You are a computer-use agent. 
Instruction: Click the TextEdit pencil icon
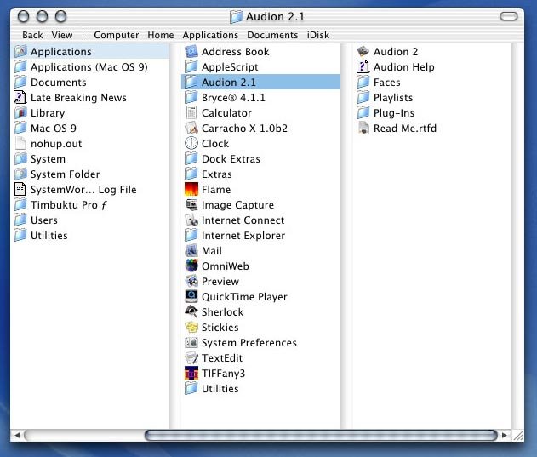tap(191, 358)
